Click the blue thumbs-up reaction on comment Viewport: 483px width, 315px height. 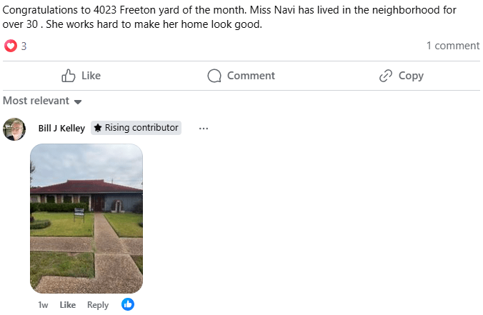128,304
